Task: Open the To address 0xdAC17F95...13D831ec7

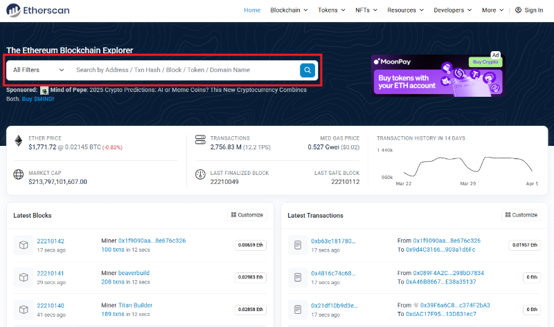Action: 441,314
